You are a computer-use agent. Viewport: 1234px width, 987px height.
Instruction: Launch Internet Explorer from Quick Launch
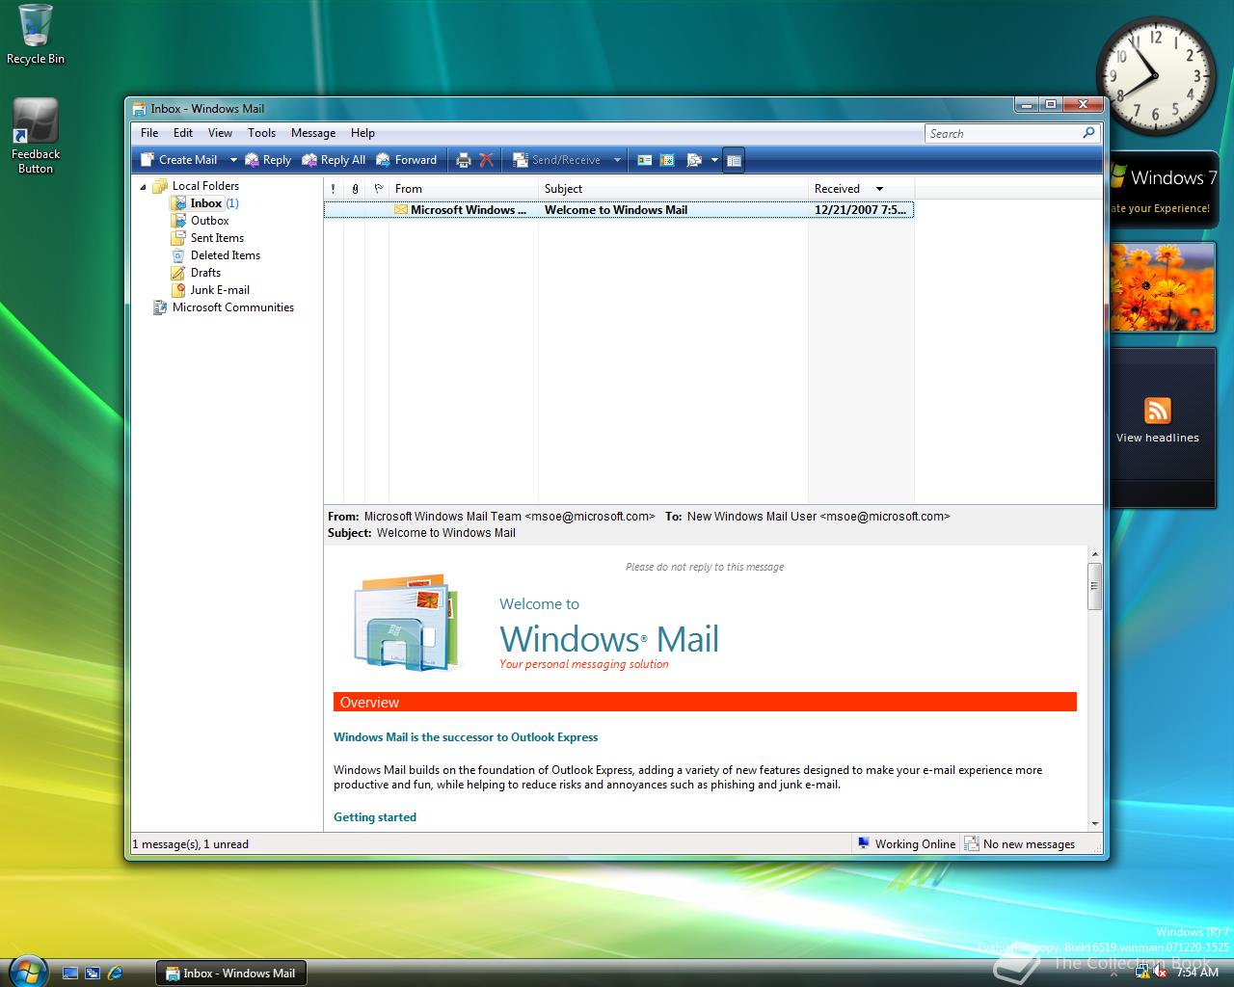[x=115, y=974]
